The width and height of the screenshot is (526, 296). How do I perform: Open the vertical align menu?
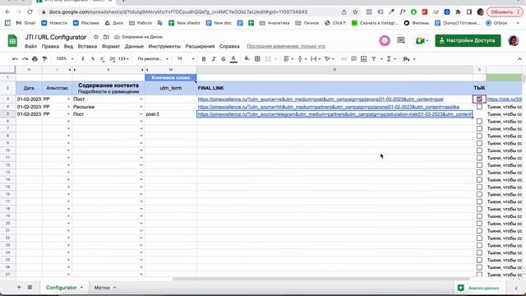(302, 59)
